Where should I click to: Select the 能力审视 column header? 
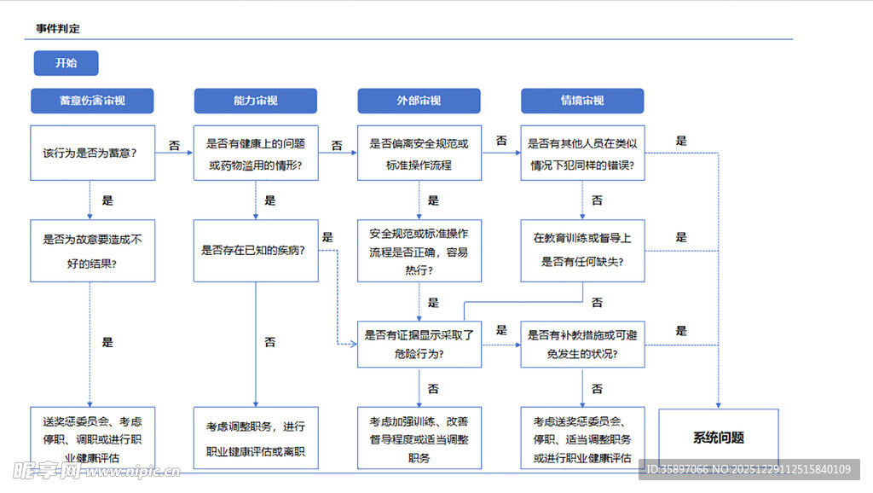click(x=256, y=101)
